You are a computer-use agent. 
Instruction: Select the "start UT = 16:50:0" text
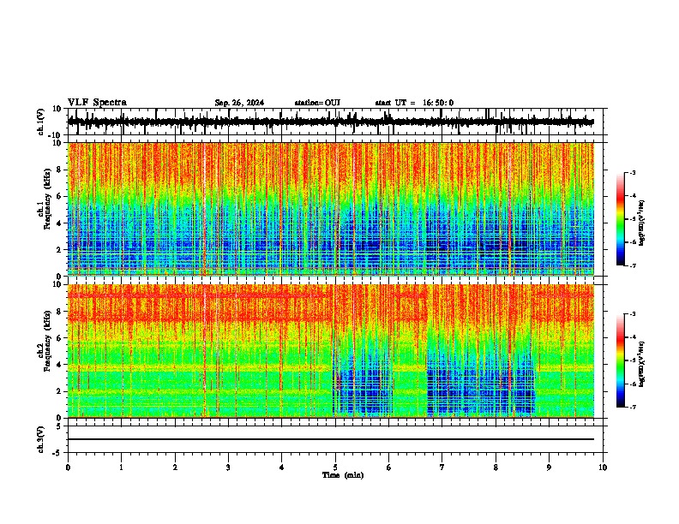[414, 103]
